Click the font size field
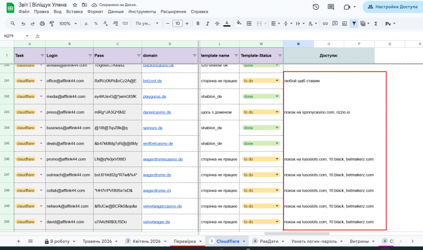Screen dimensions: 423x250 177,24
